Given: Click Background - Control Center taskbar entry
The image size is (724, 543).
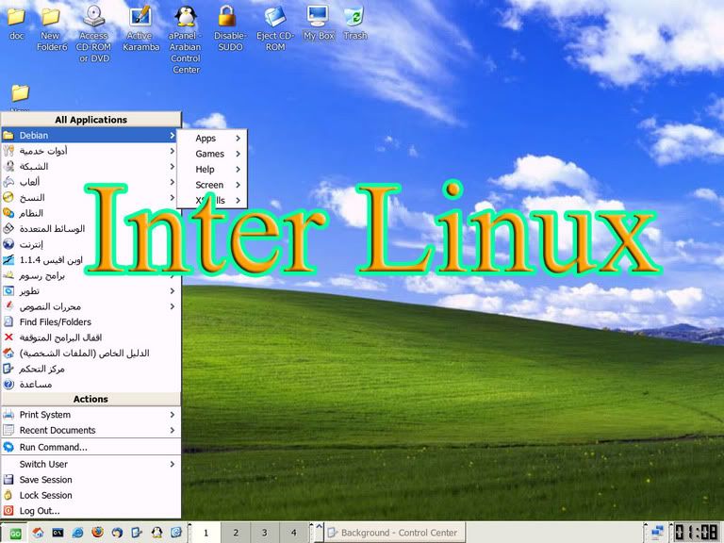Looking at the screenshot, I should pos(395,533).
